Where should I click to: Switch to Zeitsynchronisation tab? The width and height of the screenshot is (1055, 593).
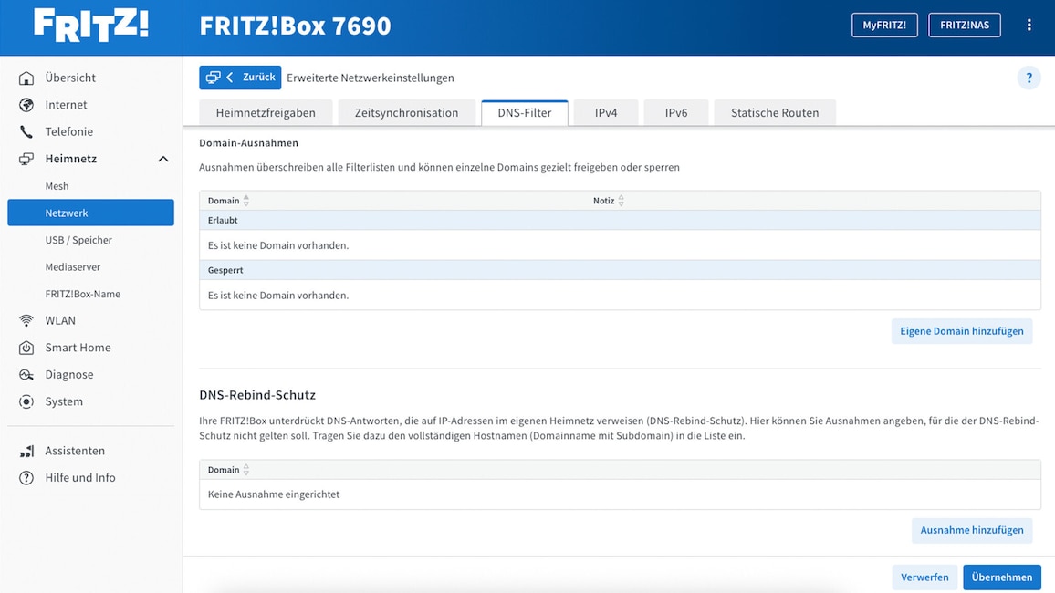pos(406,113)
